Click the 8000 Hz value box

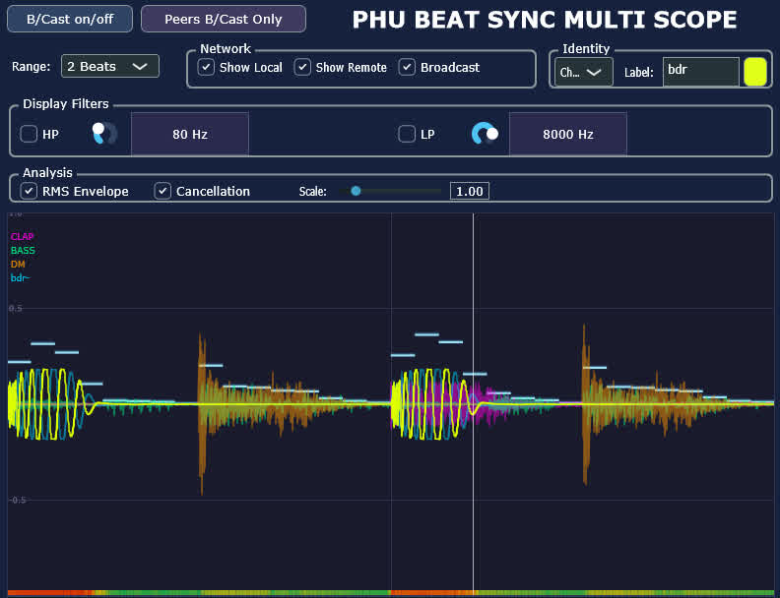[x=568, y=134]
